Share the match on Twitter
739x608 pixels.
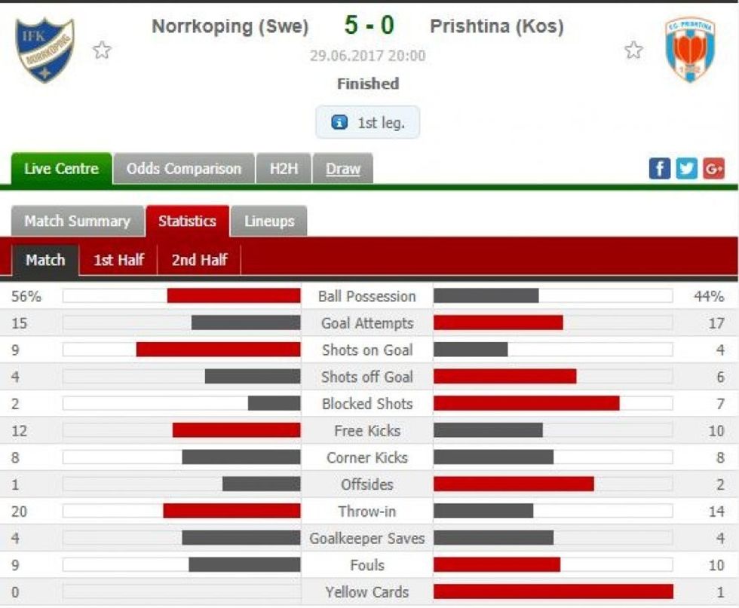[687, 168]
